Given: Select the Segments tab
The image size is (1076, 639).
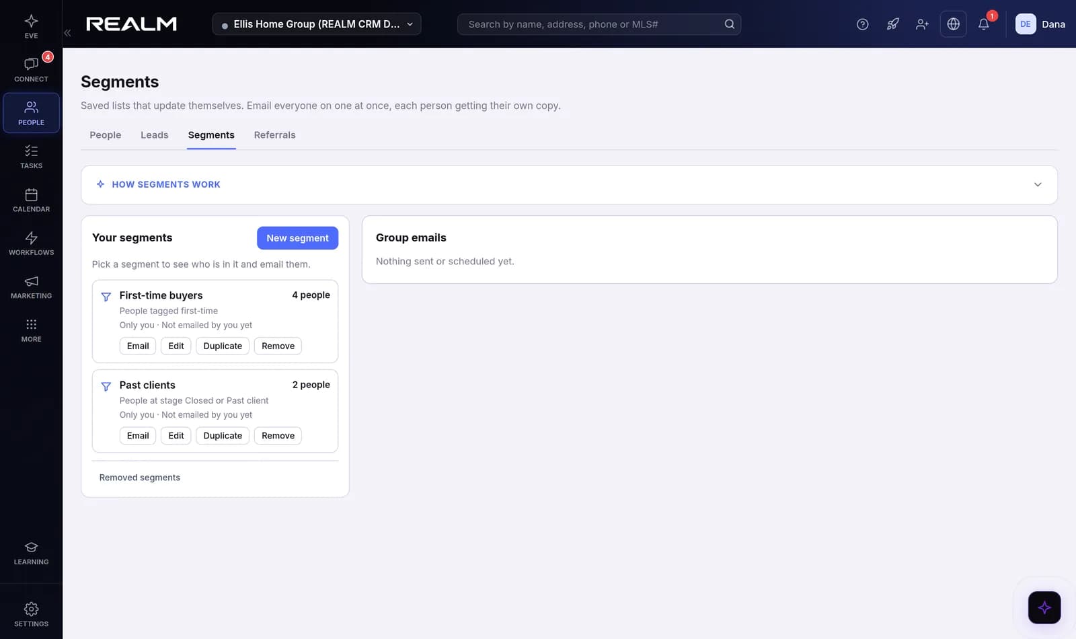Looking at the screenshot, I should point(211,135).
